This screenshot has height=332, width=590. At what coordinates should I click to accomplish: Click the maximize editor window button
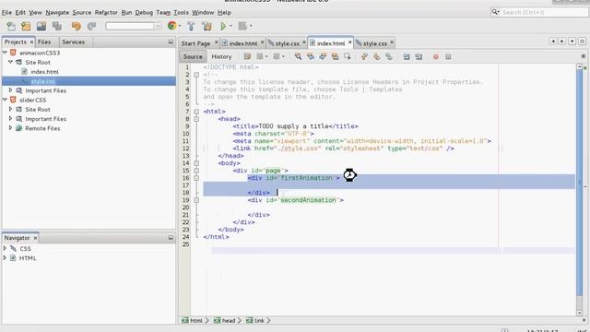(x=582, y=41)
